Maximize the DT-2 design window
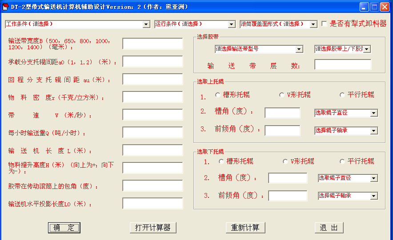The image size is (393, 240). (x=374, y=7)
